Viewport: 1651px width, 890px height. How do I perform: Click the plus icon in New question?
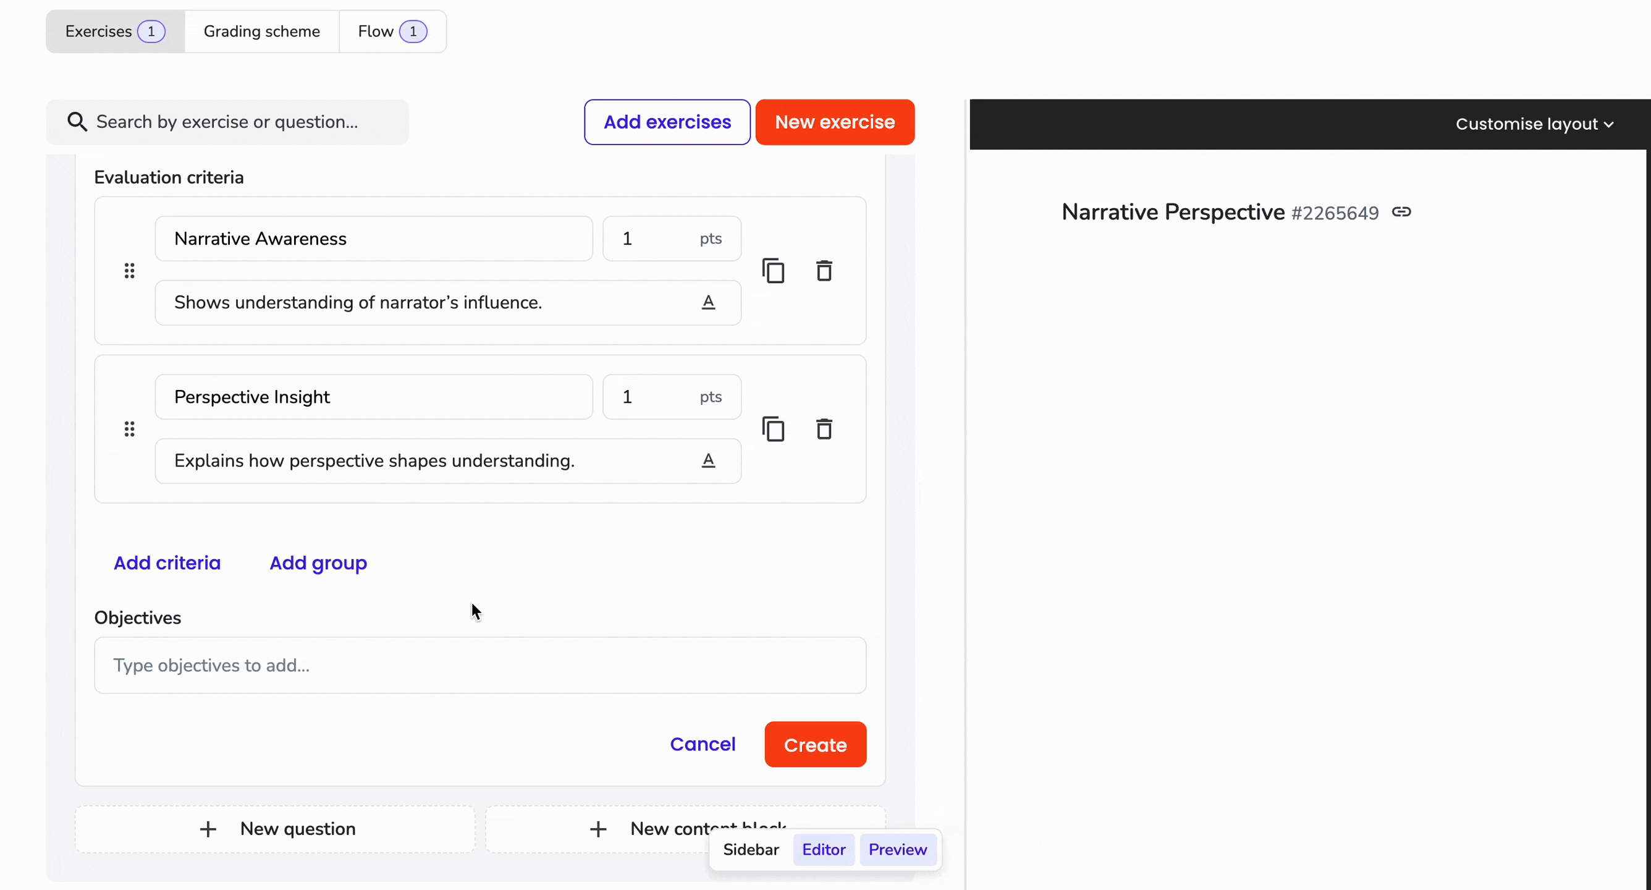coord(208,829)
